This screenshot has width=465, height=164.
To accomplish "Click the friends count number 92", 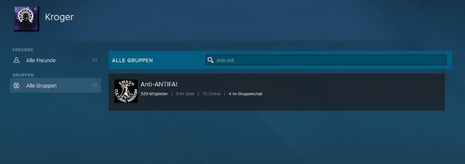I will point(95,60).
